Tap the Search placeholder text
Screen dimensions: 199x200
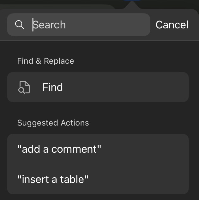[x=49, y=25]
